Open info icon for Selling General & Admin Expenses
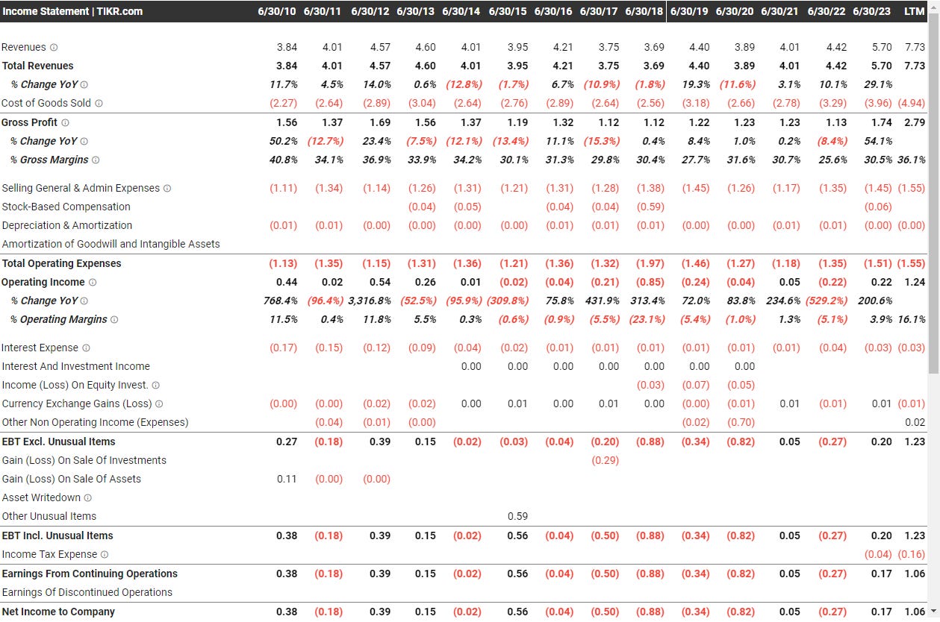 [x=167, y=189]
